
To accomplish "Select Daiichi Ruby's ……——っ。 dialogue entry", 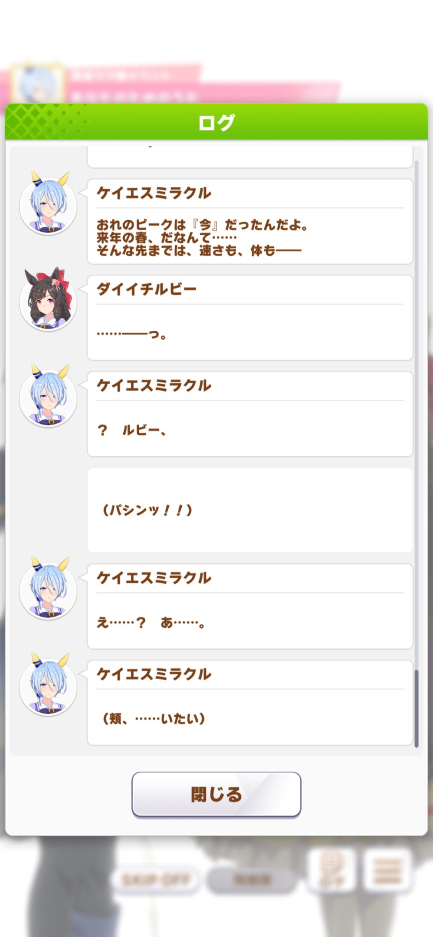I will [x=250, y=318].
